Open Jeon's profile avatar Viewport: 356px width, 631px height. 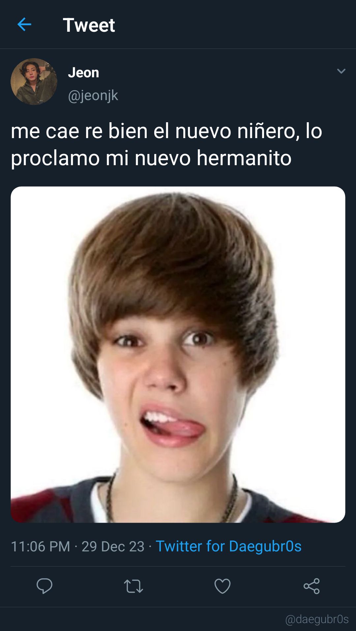point(34,82)
